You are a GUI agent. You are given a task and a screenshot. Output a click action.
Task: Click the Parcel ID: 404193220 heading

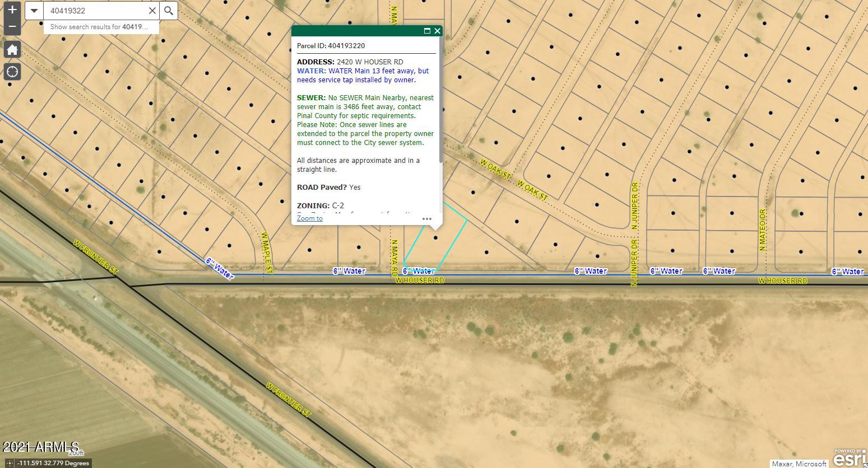point(331,46)
